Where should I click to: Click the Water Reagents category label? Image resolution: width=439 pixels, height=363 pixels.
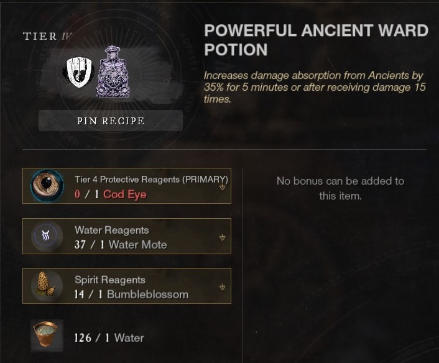tap(112, 230)
